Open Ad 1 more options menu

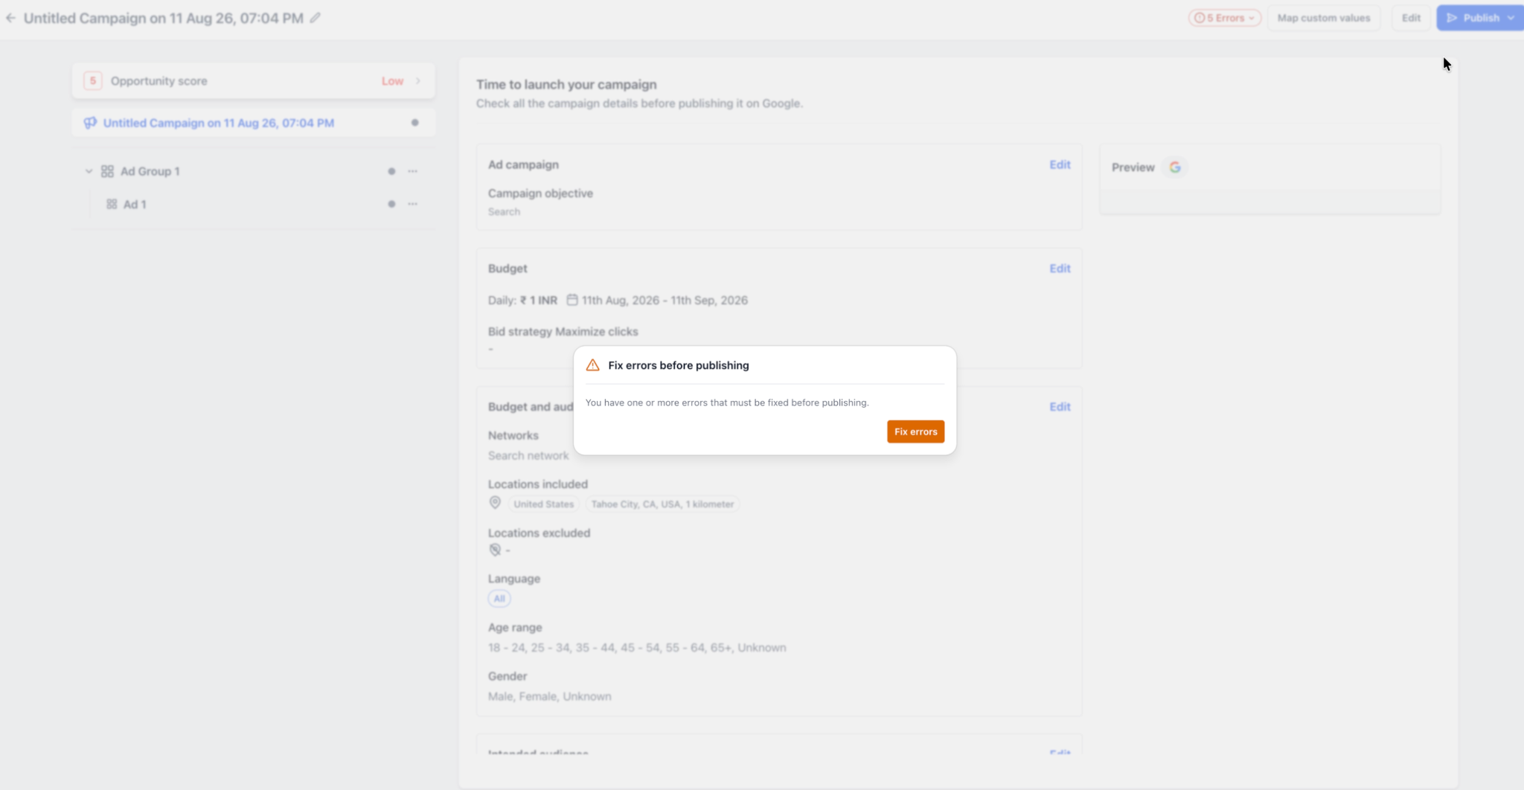[412, 204]
